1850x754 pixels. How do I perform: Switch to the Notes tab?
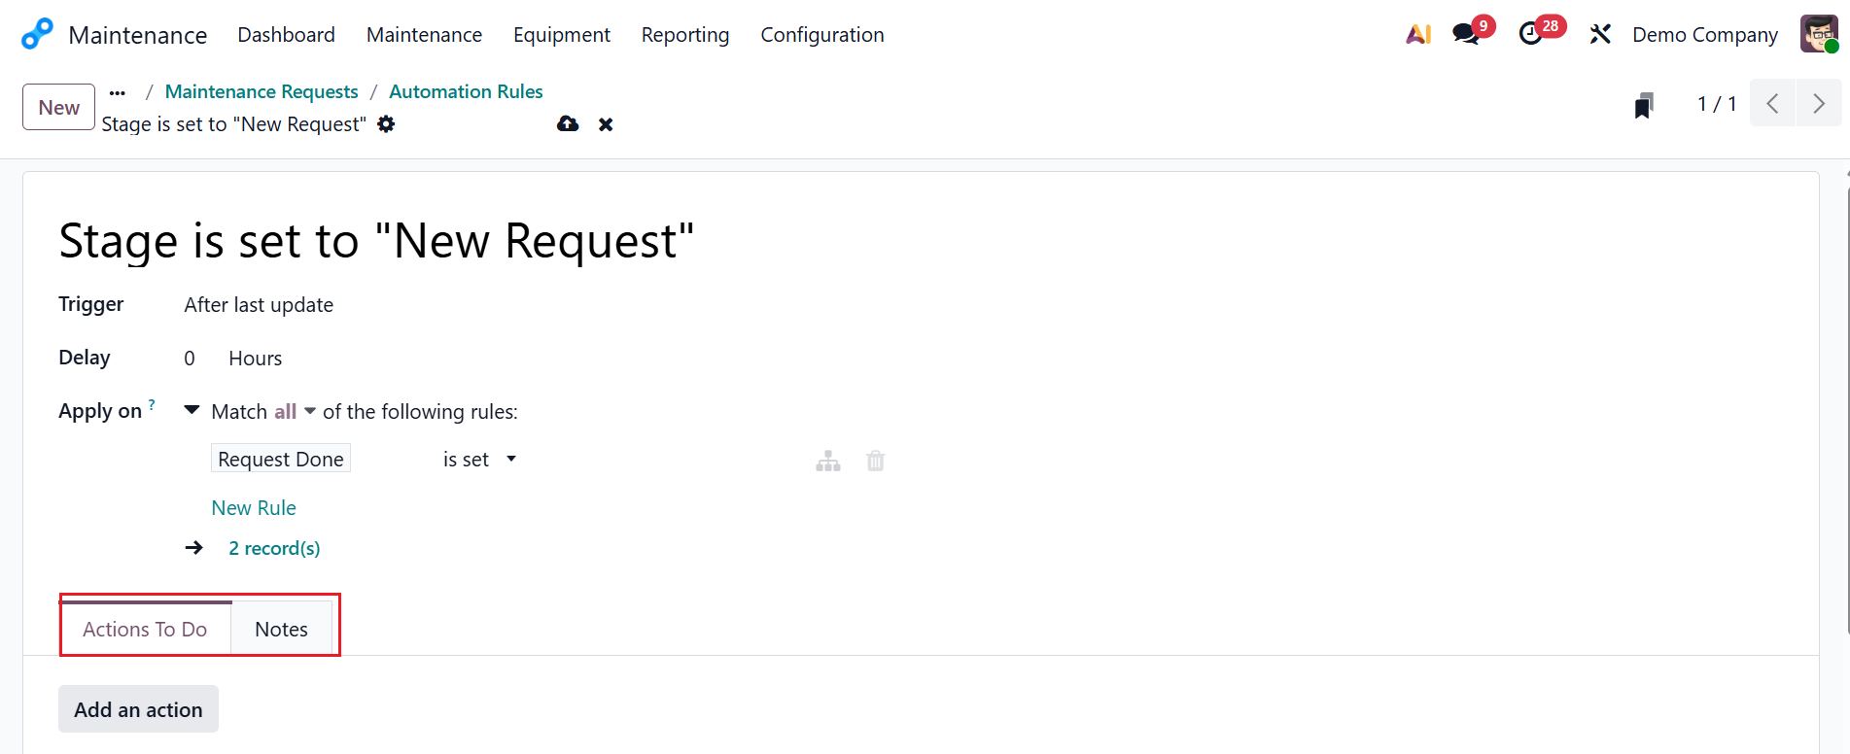click(281, 630)
